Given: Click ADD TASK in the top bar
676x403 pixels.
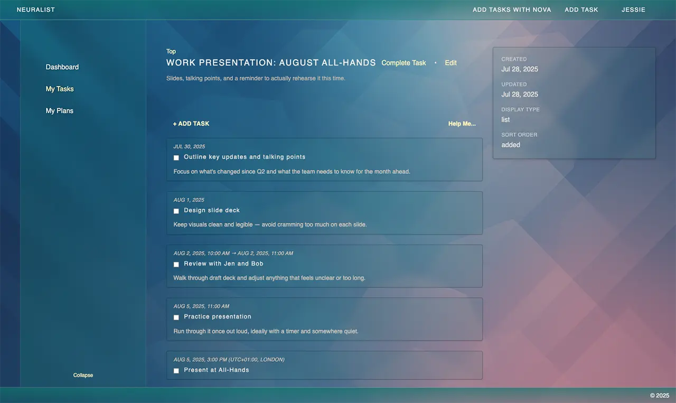Looking at the screenshot, I should pos(581,10).
